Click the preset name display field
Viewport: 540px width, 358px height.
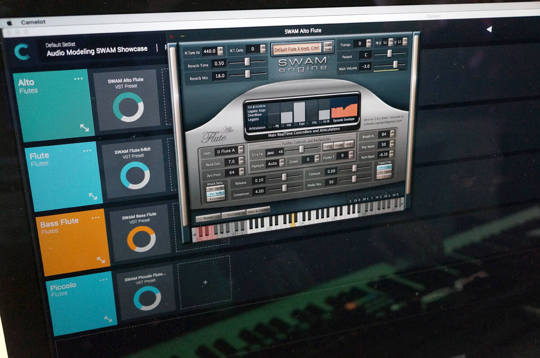[x=297, y=48]
